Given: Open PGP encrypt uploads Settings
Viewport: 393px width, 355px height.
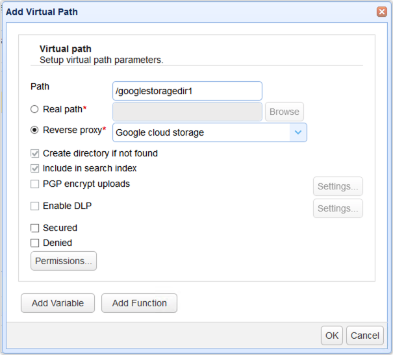Looking at the screenshot, I should tap(338, 186).
